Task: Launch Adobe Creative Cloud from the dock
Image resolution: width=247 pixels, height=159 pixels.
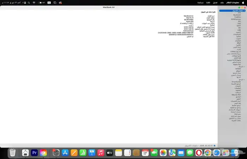Action: click(44, 153)
